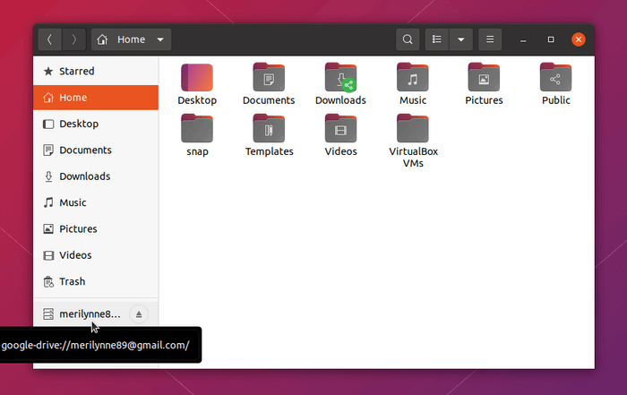Select the Documents folder icon
Image resolution: width=627 pixels, height=395 pixels.
coord(269,78)
